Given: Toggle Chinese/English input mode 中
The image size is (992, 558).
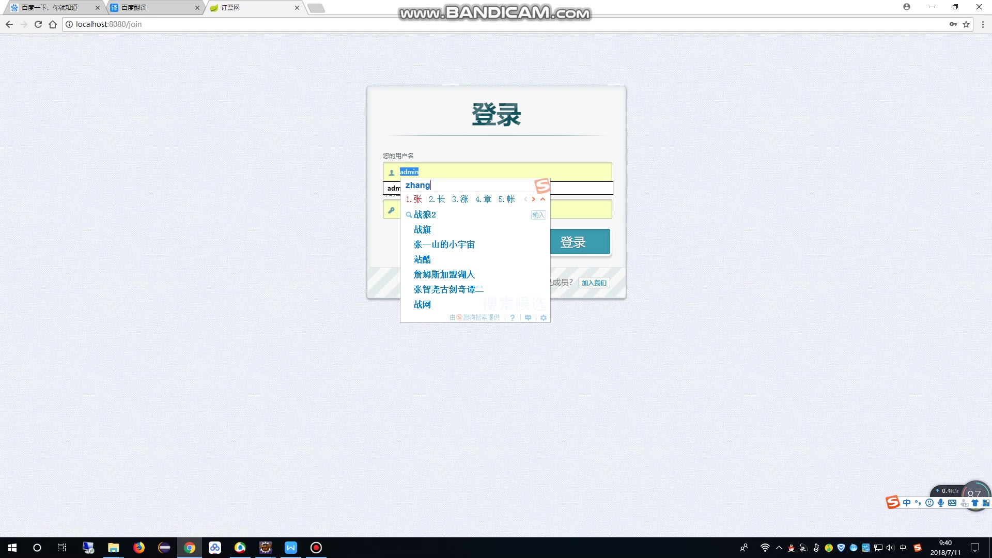Looking at the screenshot, I should (x=907, y=503).
